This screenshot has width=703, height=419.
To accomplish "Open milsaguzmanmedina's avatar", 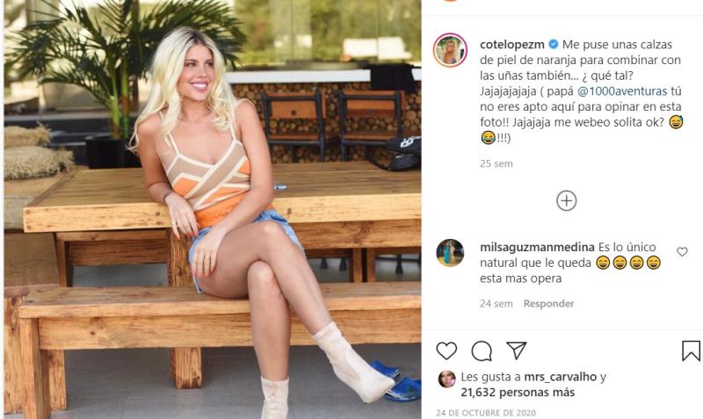I will [450, 253].
